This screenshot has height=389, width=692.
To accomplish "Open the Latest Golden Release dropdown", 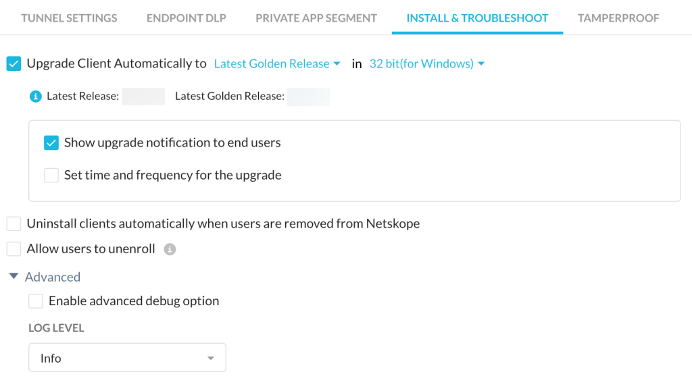I will [277, 63].
